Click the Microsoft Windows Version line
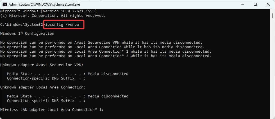The image size is (275, 119). [48, 11]
